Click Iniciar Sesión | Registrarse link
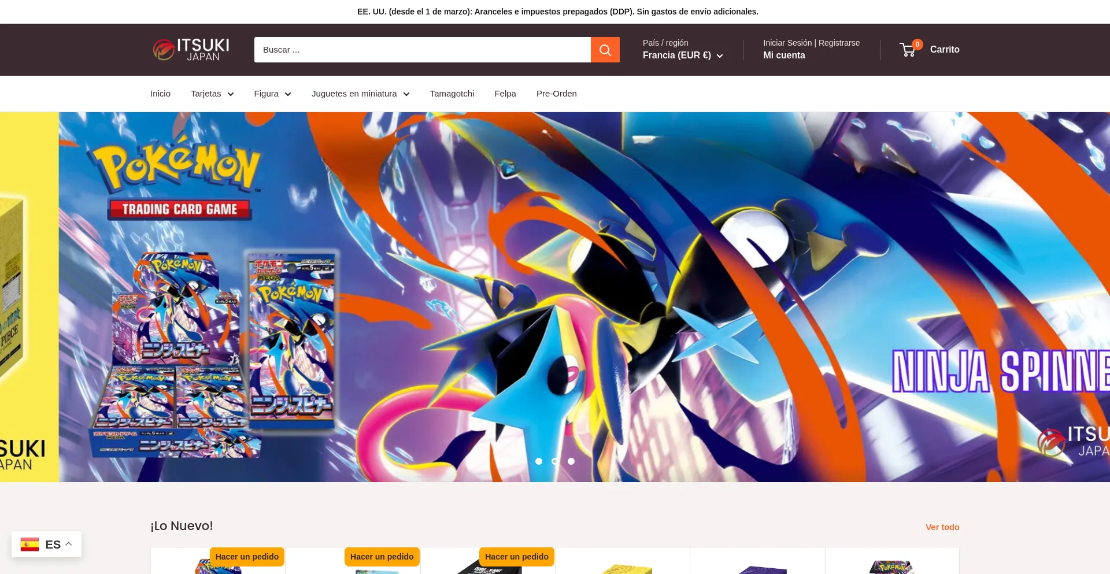This screenshot has width=1110, height=574. [811, 43]
